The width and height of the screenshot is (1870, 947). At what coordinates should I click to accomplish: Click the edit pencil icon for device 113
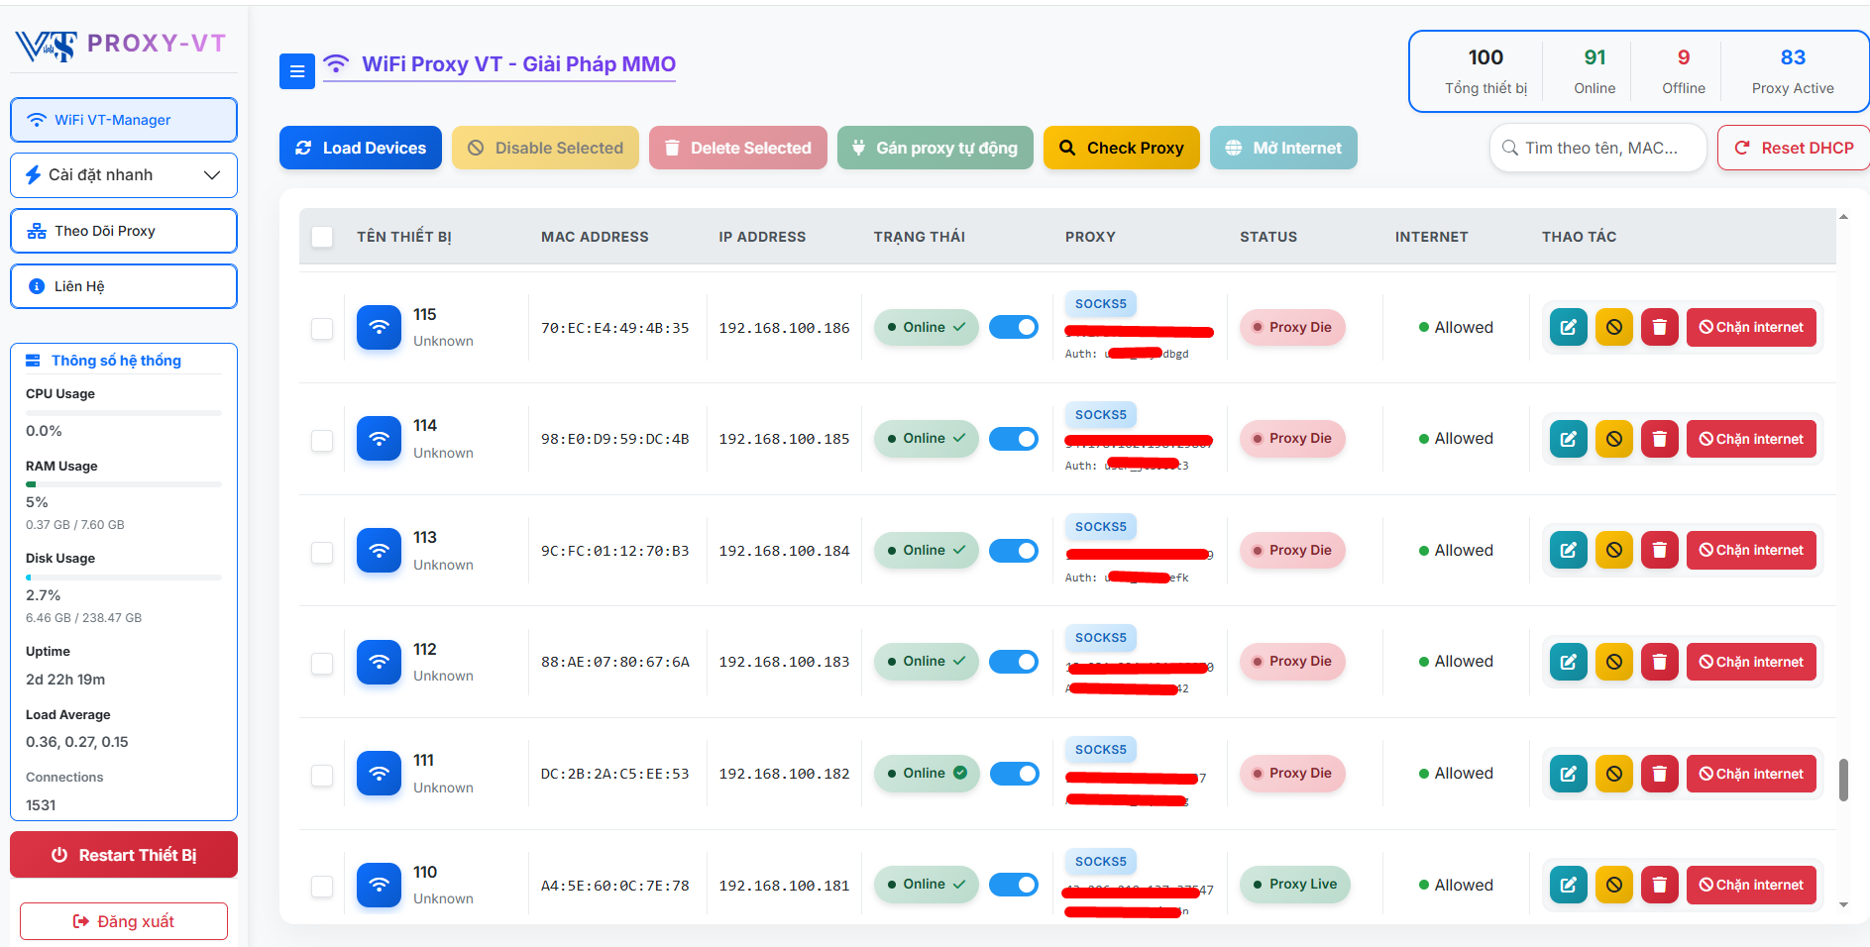[x=1568, y=550]
